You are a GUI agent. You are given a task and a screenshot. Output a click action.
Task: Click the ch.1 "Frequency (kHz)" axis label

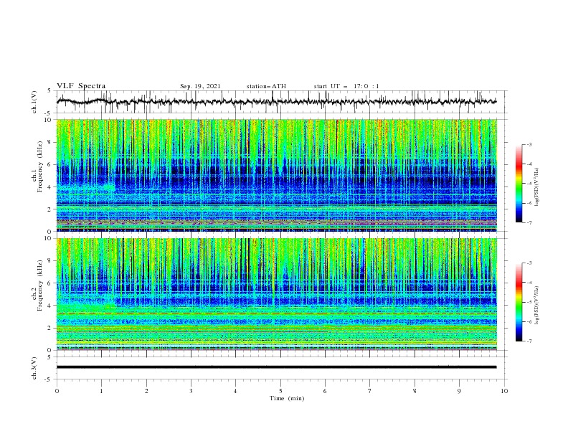click(x=39, y=167)
